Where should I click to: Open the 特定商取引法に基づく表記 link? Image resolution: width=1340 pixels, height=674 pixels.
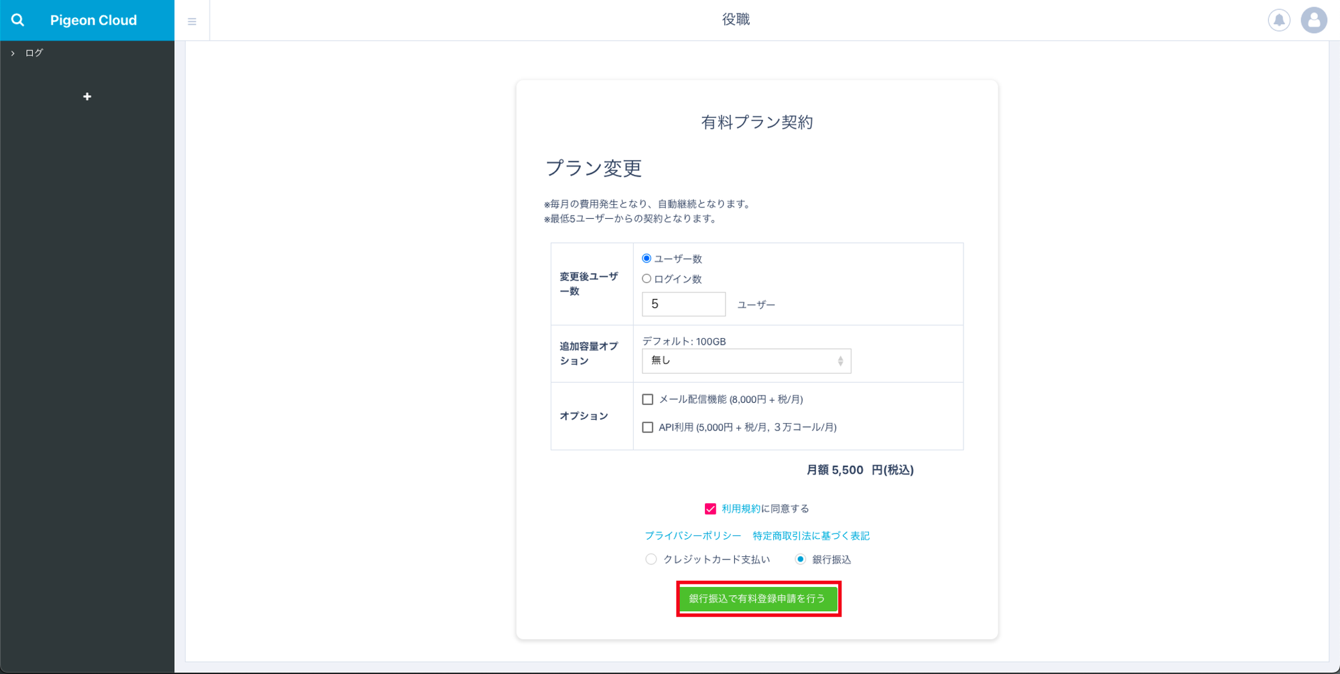[811, 536]
